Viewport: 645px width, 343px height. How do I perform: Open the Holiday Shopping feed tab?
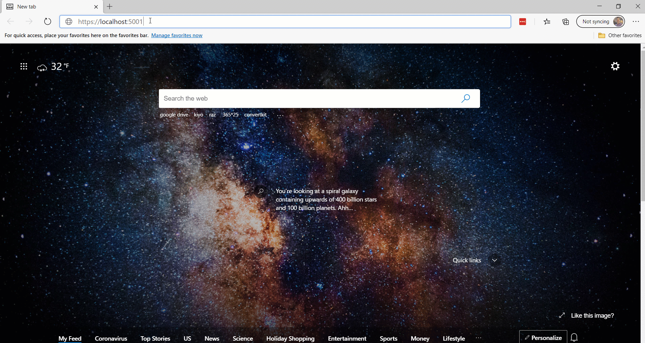pyautogui.click(x=290, y=338)
